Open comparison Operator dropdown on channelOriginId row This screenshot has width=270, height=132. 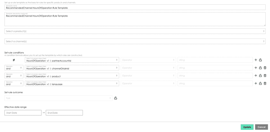[x=148, y=68]
